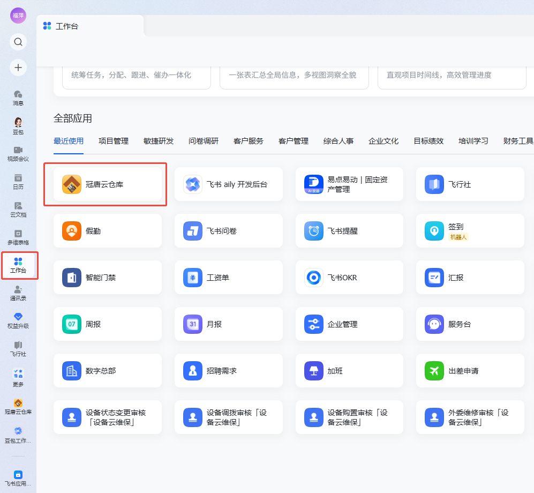
Task: Click the 福萍 profile avatar
Action: point(18,16)
